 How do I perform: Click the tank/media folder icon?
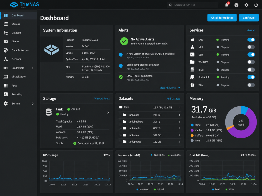tap(125, 128)
